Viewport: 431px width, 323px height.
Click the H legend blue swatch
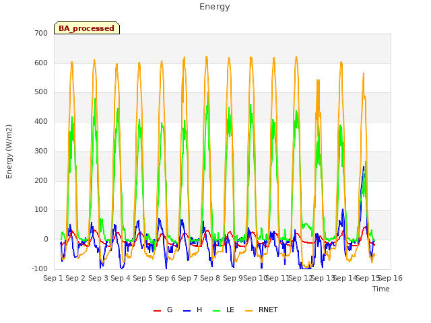pos(187,311)
